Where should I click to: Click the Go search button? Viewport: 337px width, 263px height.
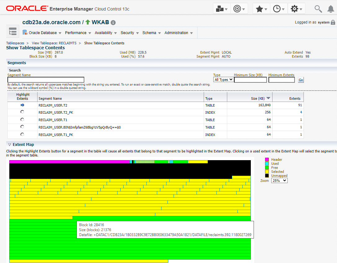click(x=301, y=80)
